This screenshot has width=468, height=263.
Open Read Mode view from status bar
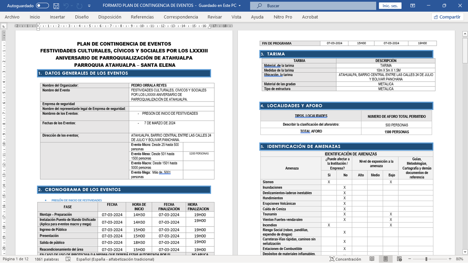372,259
